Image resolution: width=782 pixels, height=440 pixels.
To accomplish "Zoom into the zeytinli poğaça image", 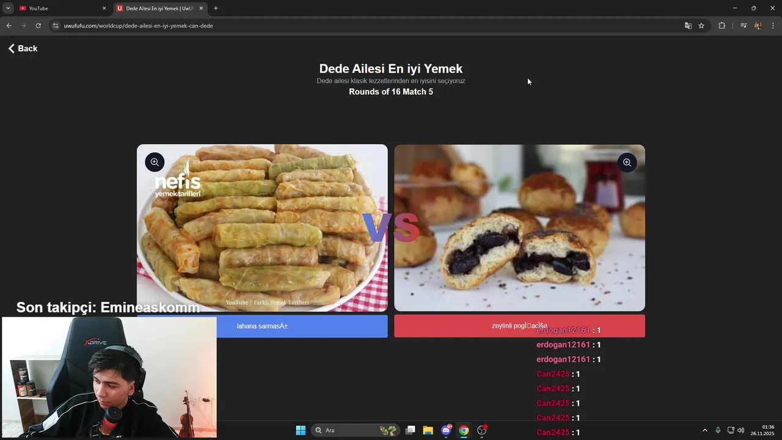I will (627, 162).
